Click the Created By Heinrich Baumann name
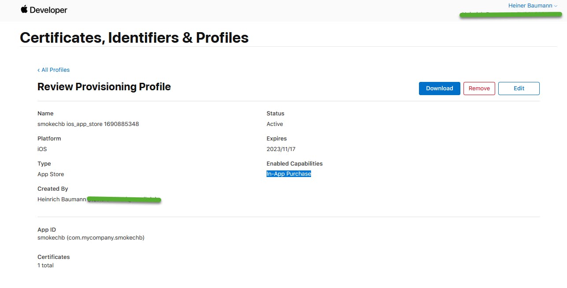 (x=62, y=199)
